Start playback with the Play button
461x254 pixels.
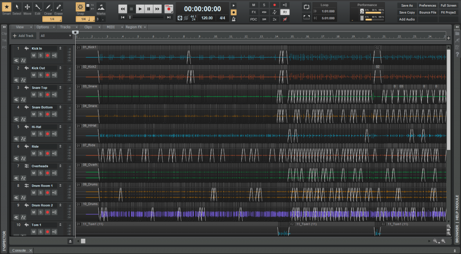pyautogui.click(x=140, y=9)
